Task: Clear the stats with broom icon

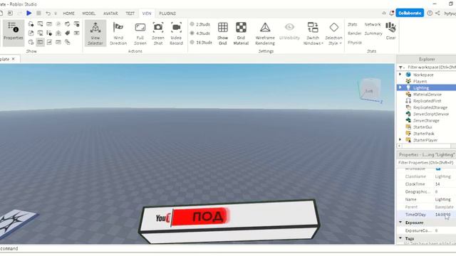Action: (x=390, y=31)
